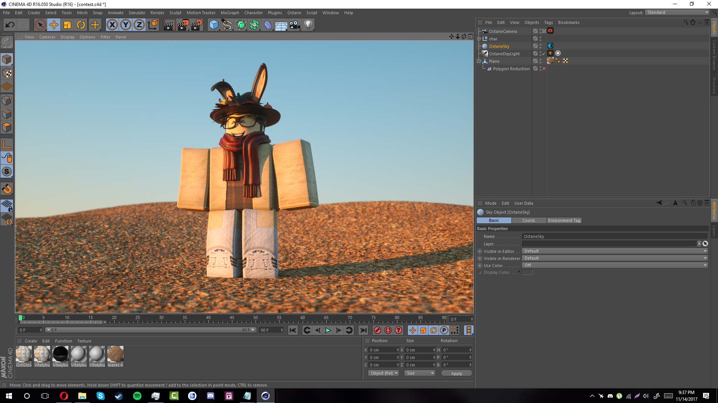Expand the char object hierarchy
The width and height of the screenshot is (718, 403).
point(479,39)
